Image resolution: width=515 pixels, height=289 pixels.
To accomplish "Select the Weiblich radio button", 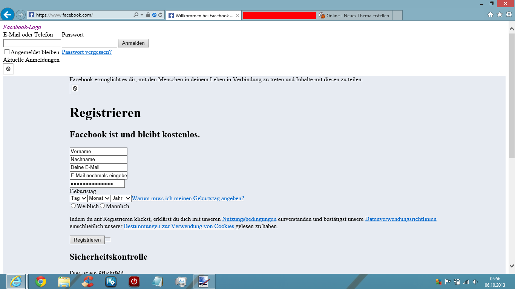I will coord(73,205).
